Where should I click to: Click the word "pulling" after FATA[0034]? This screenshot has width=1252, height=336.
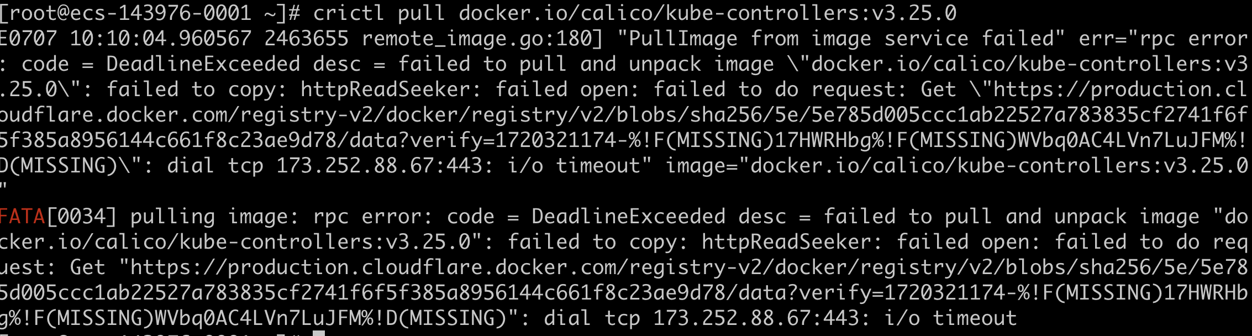pos(172,217)
